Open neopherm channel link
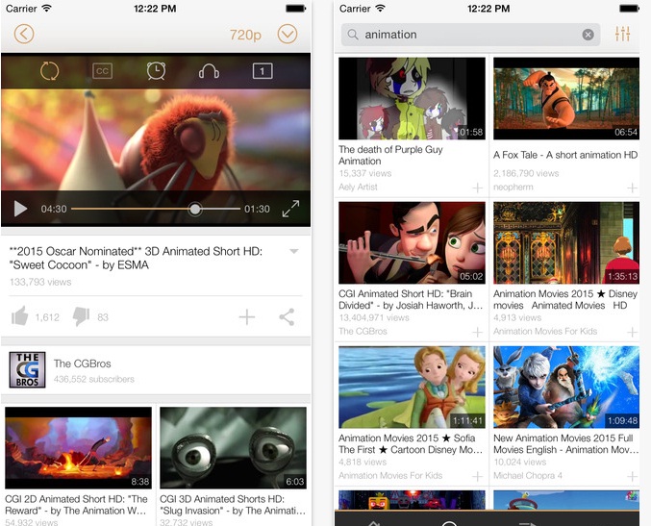Screen dimensions: 651x526 [513, 187]
